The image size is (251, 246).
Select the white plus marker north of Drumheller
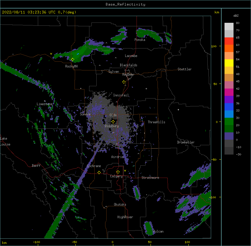click(x=178, y=110)
